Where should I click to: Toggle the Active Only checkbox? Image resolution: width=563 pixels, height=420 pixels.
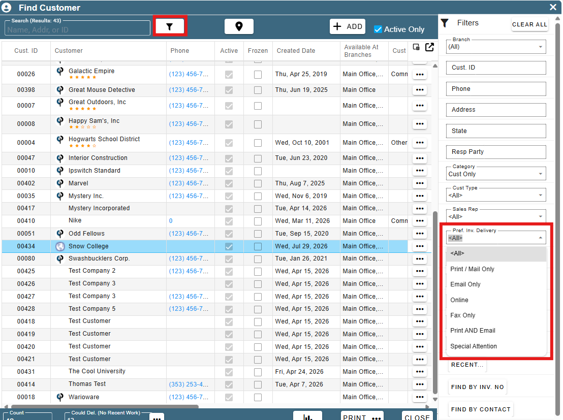(x=378, y=29)
